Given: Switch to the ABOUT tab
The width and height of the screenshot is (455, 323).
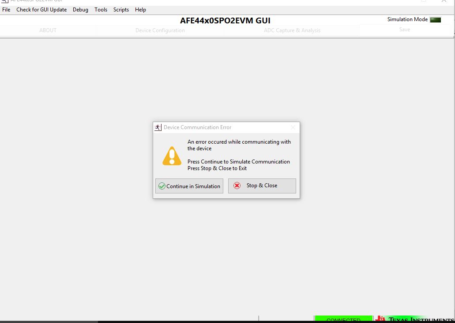Looking at the screenshot, I should point(48,30).
